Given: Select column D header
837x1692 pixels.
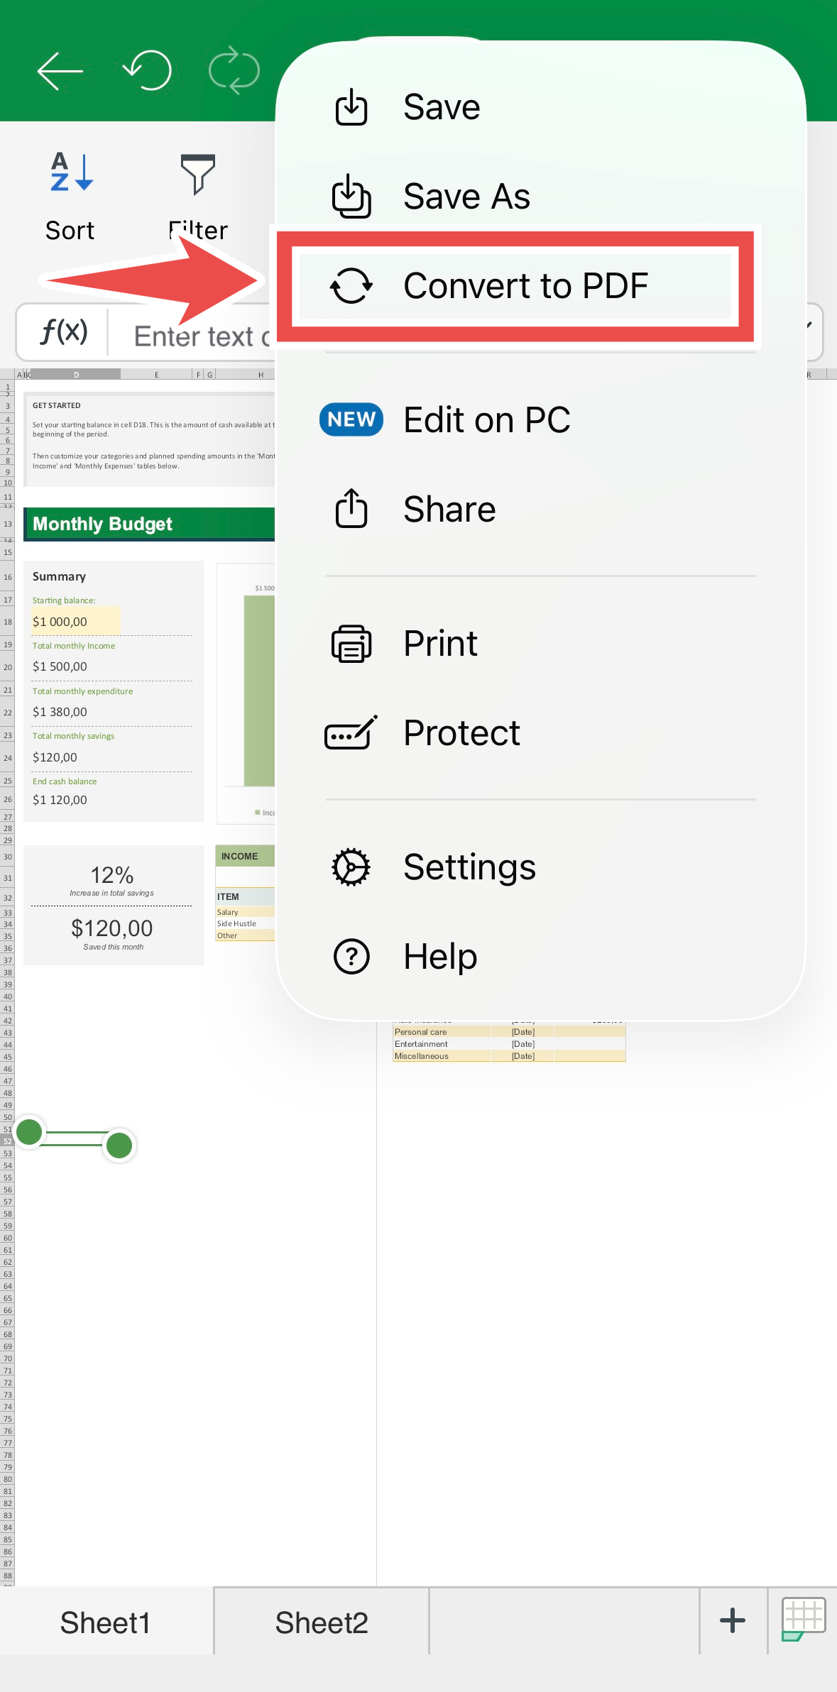Looking at the screenshot, I should [76, 374].
